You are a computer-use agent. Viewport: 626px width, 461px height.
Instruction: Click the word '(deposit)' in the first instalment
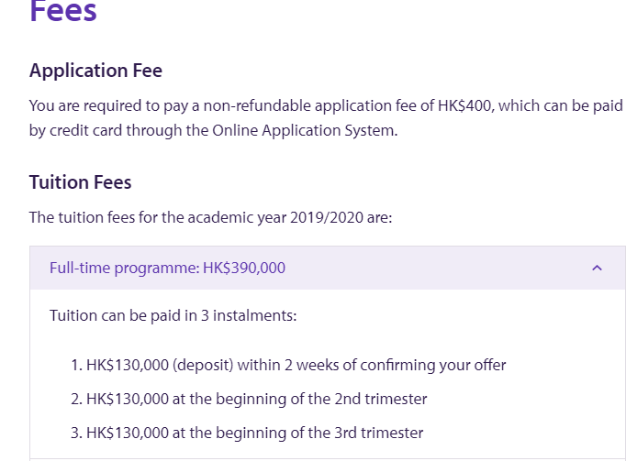point(203,365)
